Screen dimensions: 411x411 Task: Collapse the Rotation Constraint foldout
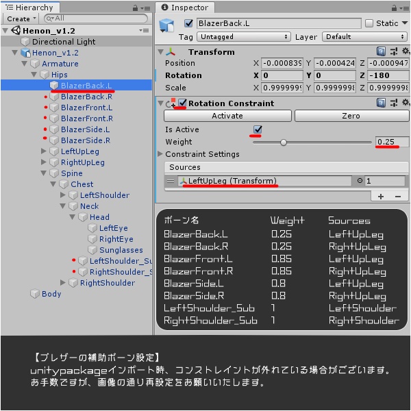click(160, 103)
